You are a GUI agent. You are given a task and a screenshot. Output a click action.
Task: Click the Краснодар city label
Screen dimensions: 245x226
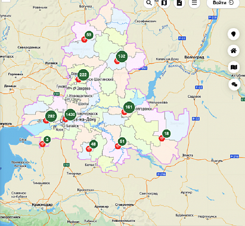[x=42, y=205]
